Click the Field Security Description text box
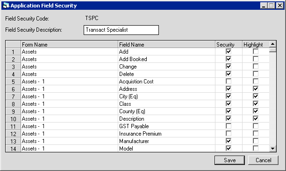This screenshot has height=171, width=286. click(x=121, y=30)
